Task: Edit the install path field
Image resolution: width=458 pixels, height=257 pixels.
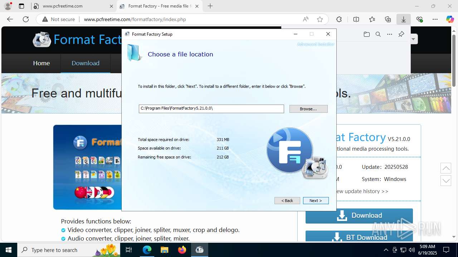Action: [211, 109]
